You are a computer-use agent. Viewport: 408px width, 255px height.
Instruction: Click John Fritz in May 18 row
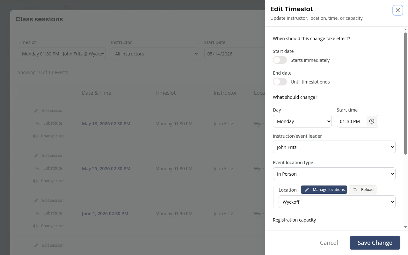223,124
